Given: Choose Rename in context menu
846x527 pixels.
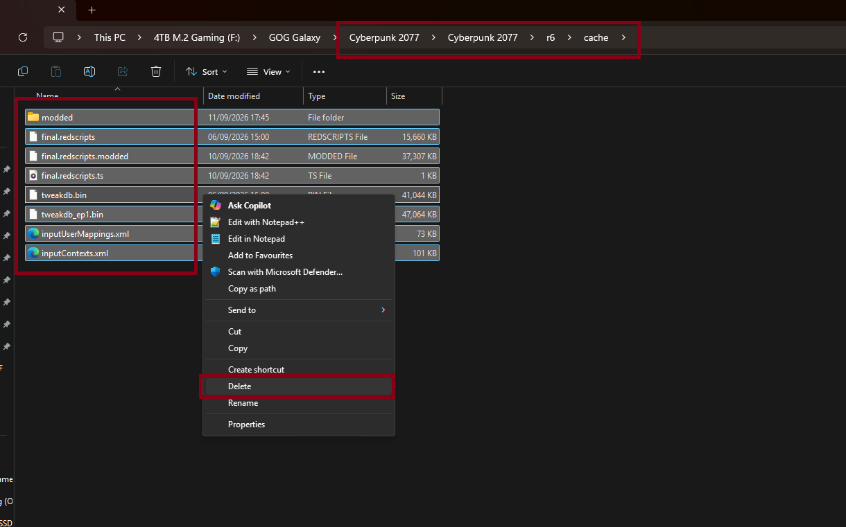Looking at the screenshot, I should [x=299, y=403].
